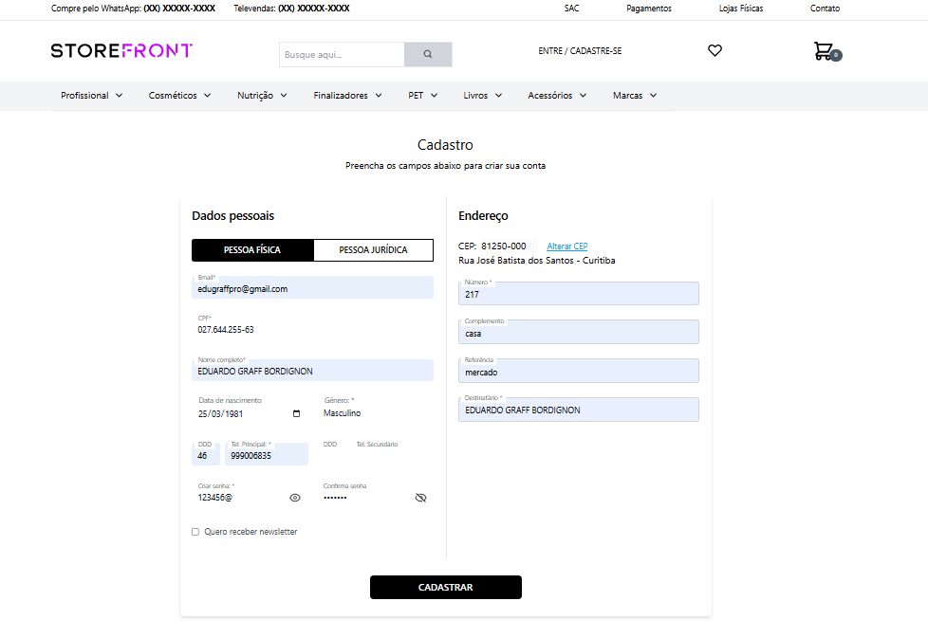Image resolution: width=928 pixels, height=638 pixels.
Task: Click the Alterar CEP link
Action: tap(567, 246)
